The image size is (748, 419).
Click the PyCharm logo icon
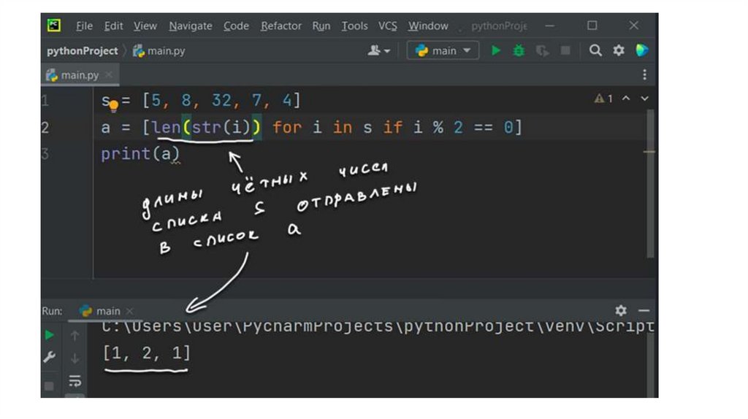[x=54, y=26]
